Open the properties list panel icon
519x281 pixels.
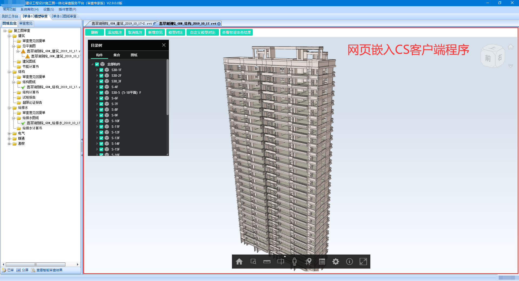click(x=322, y=262)
